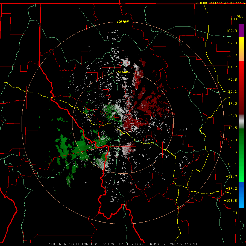This screenshot has width=246, height=246.
Task: Pick the purple segment of velocity color bar
Action: (x=241, y=30)
